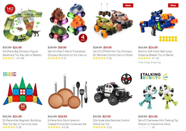Click the 4.3 star rating with 18 reviews
This screenshot has width=186, height=131.
pyautogui.click(x=13, y=58)
